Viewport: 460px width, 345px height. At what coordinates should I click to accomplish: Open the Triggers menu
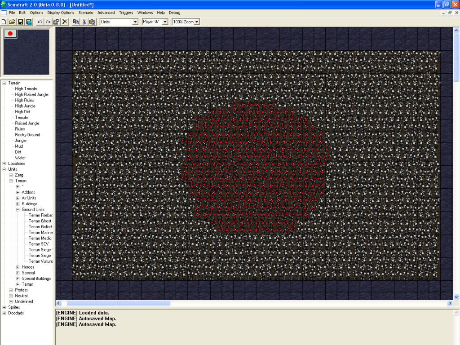coord(126,13)
